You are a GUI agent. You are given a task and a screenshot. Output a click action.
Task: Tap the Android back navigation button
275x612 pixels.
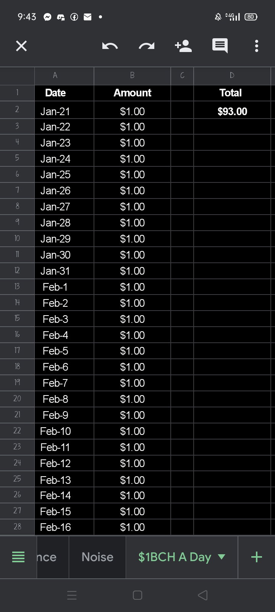click(203, 595)
